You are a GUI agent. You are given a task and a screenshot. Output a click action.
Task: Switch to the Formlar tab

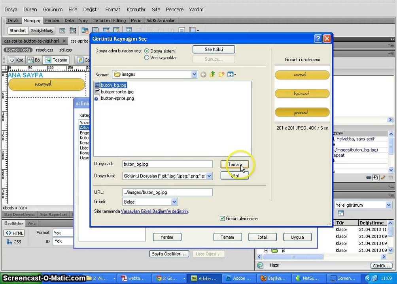(x=52, y=21)
